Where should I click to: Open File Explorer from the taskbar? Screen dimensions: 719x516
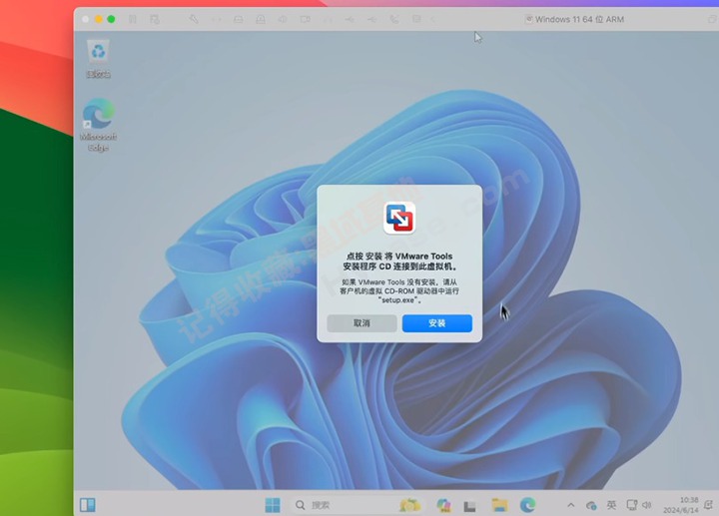point(499,505)
